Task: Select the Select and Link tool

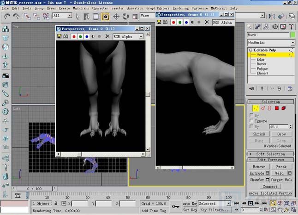Action: pos(27,17)
